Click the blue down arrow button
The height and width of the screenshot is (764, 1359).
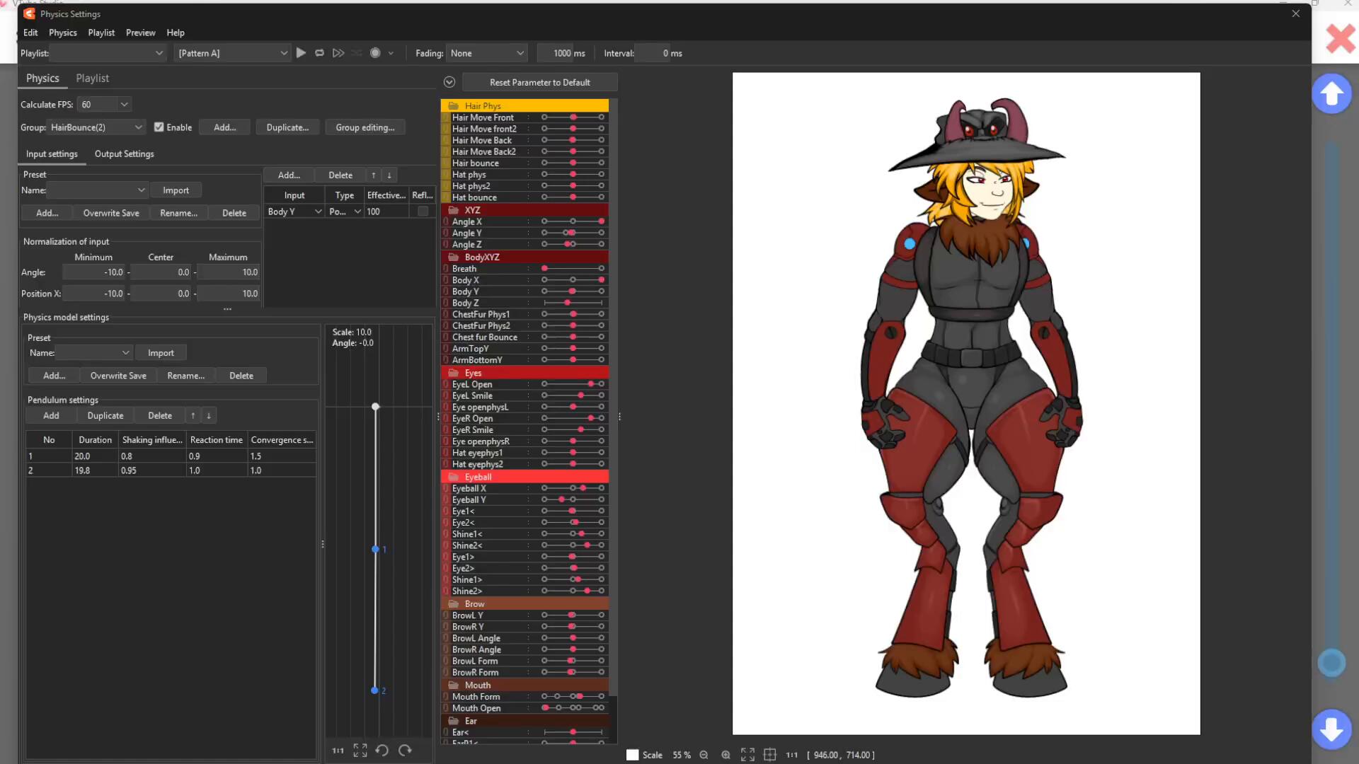click(x=1331, y=729)
